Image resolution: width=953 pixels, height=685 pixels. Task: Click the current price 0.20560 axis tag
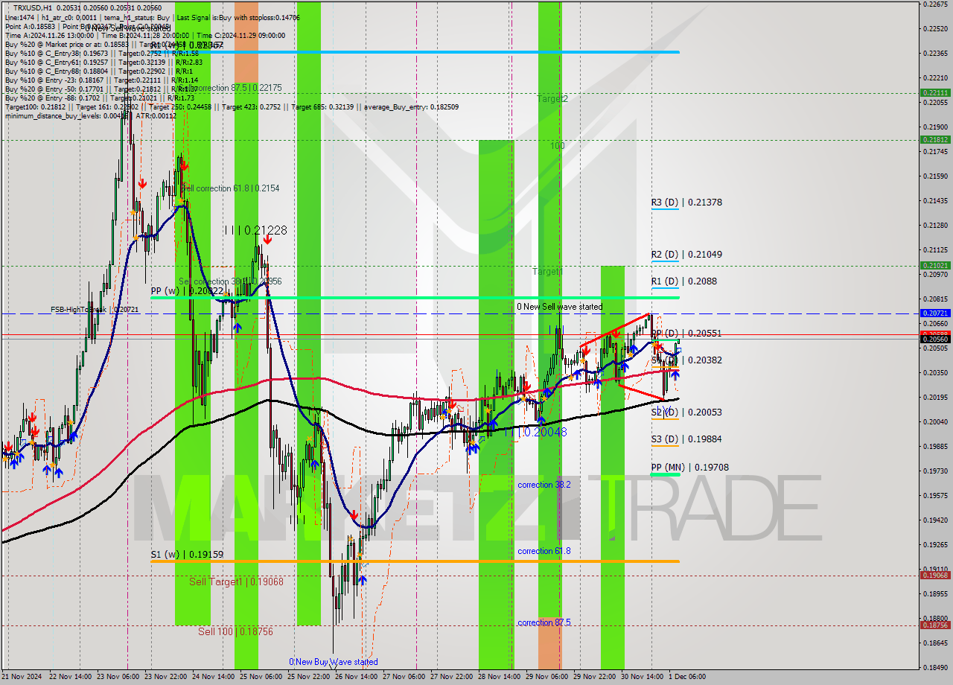(936, 339)
